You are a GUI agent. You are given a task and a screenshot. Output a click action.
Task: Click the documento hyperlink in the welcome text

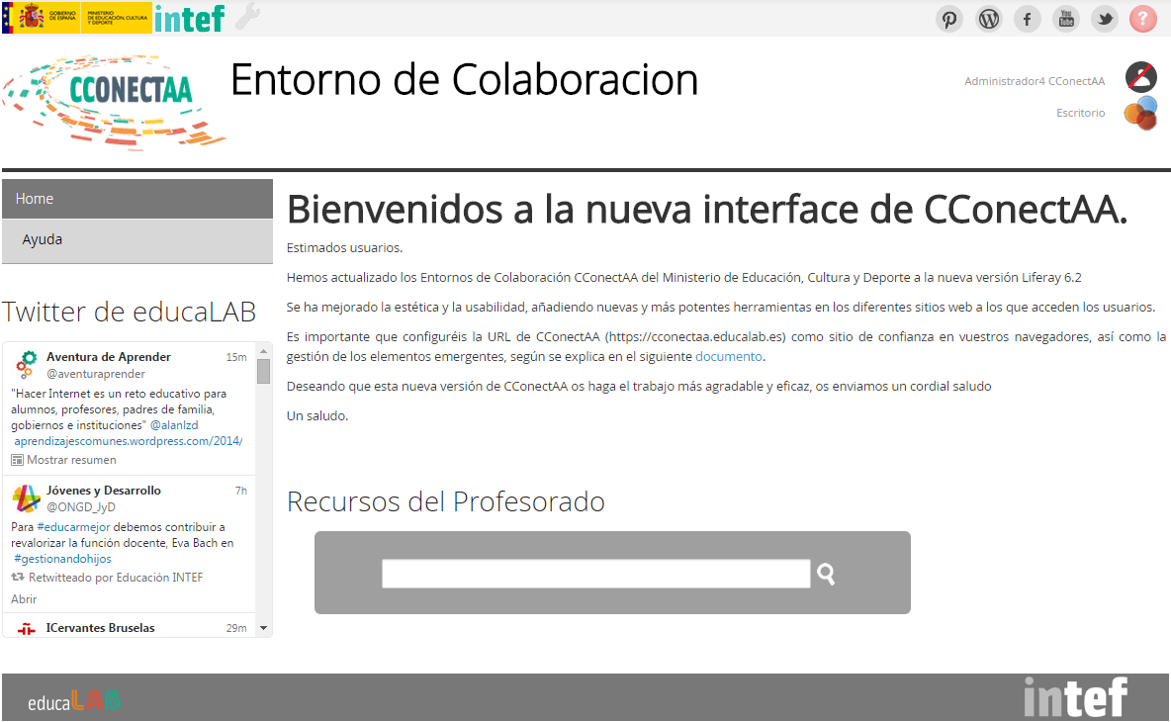729,355
